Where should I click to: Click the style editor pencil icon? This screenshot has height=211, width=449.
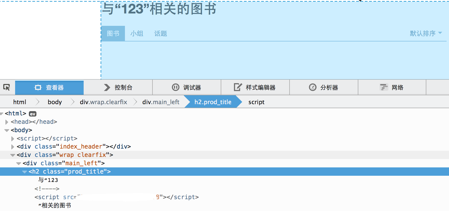pos(238,87)
